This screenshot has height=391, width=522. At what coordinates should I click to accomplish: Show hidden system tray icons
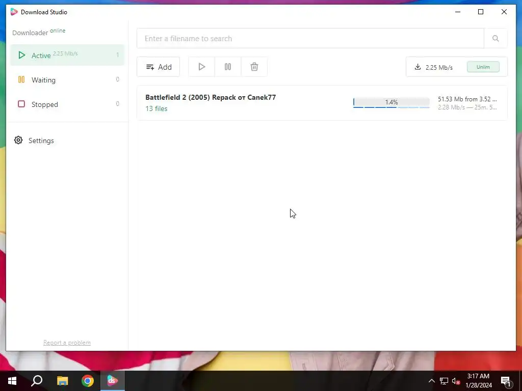(x=431, y=381)
